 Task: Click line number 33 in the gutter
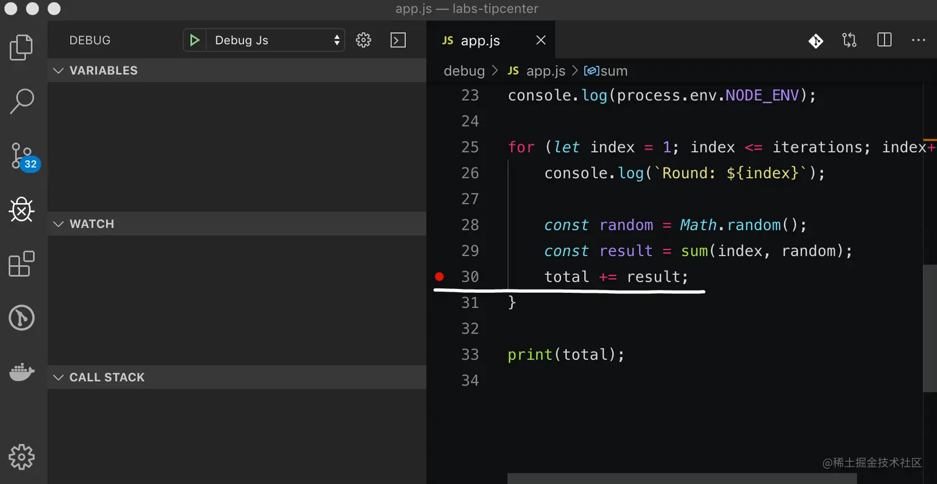(470, 355)
